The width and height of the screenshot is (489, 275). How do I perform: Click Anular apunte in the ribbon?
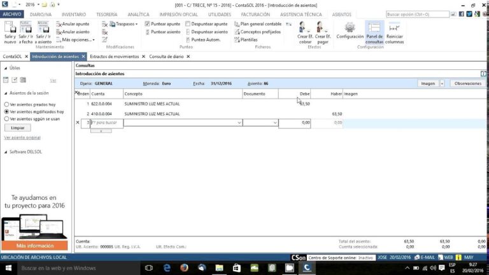click(x=73, y=24)
